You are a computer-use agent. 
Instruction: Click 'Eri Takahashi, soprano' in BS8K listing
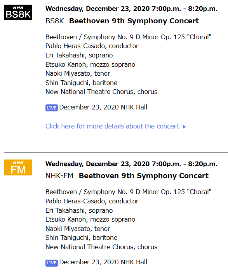tap(79, 55)
